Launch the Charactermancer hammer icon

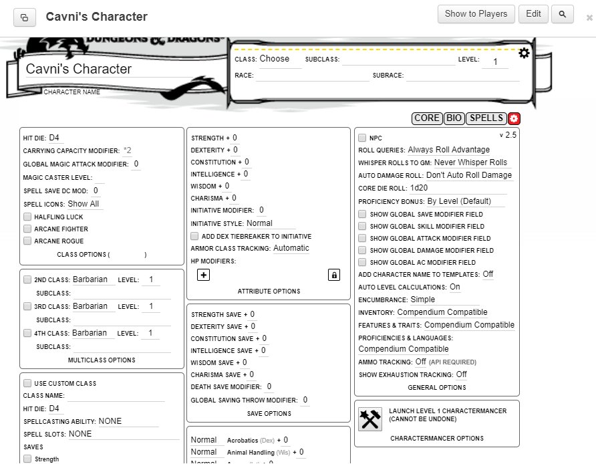pyautogui.click(x=370, y=419)
